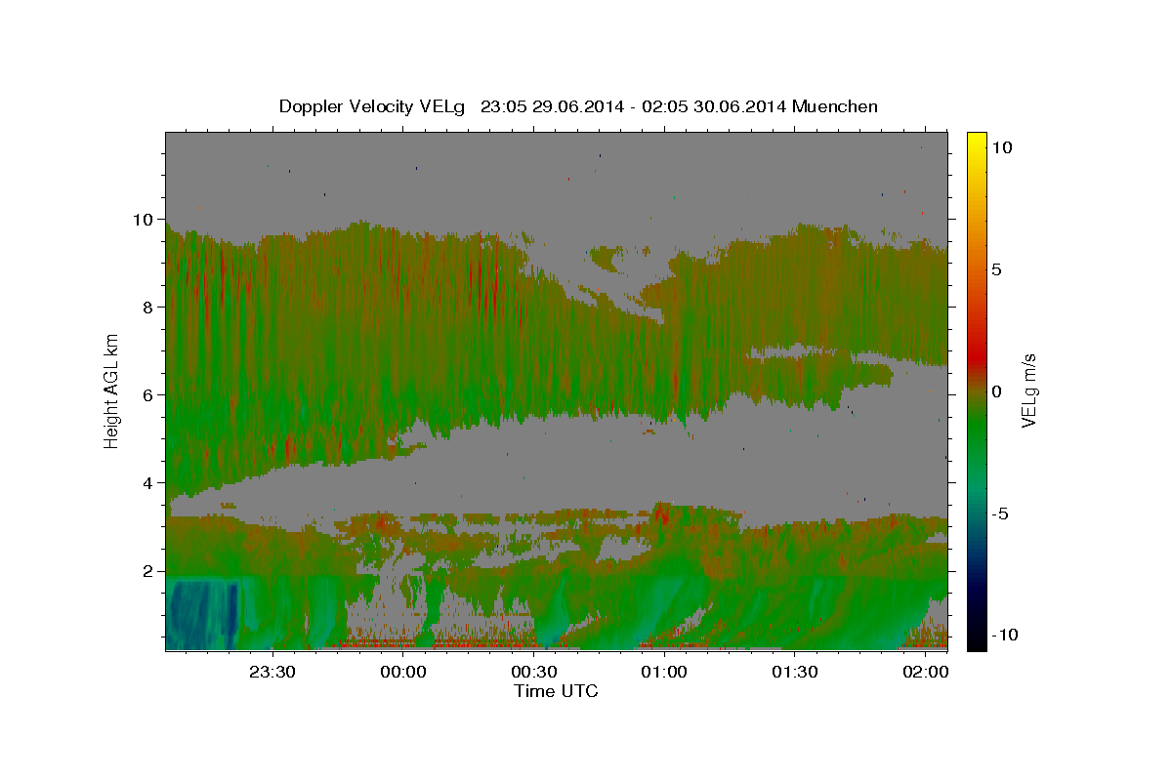Click the '00:30' time tick label
The width and height of the screenshot is (1172, 781).
click(x=533, y=672)
